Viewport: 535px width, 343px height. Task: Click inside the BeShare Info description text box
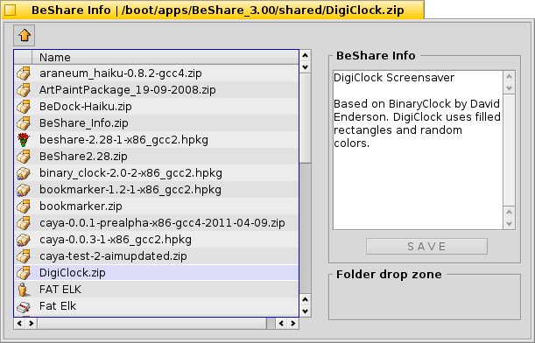418,150
